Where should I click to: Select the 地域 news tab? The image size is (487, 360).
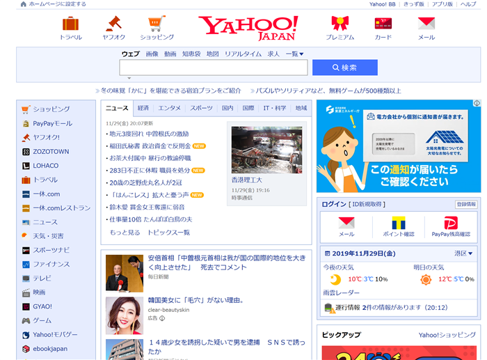pyautogui.click(x=301, y=108)
